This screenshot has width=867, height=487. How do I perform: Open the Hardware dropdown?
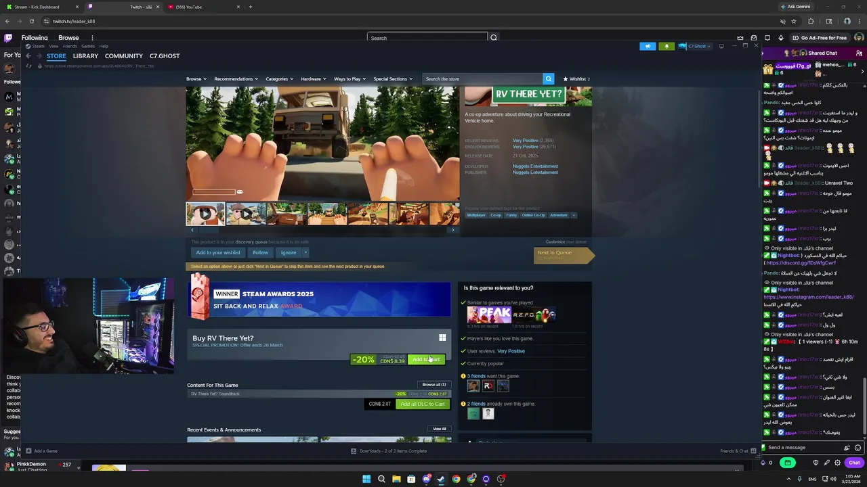click(x=314, y=79)
